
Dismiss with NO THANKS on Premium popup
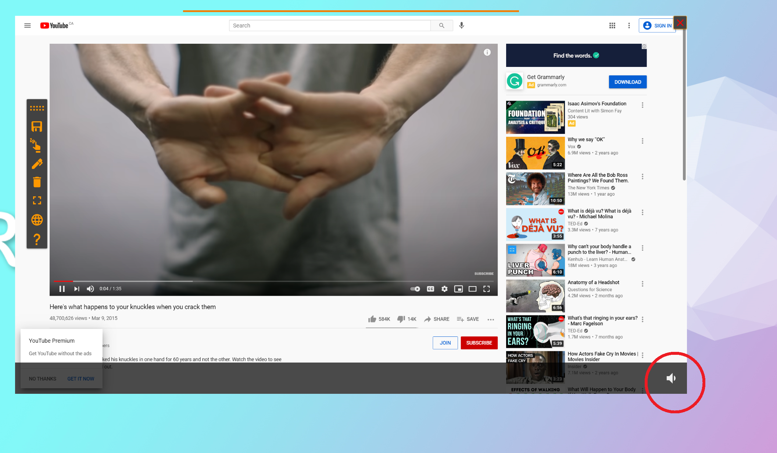43,379
